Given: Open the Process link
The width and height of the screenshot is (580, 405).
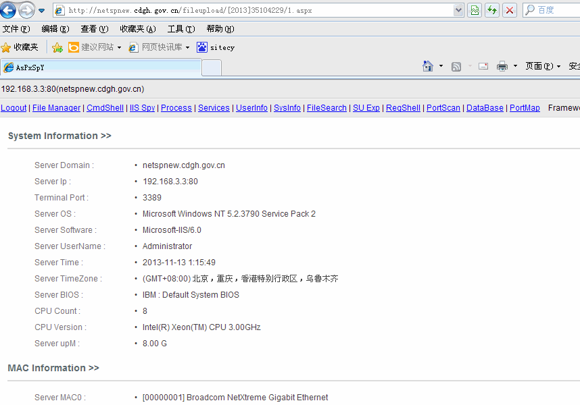Looking at the screenshot, I should coord(176,108).
